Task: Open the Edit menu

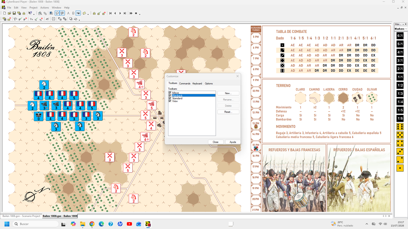Action: point(16,7)
